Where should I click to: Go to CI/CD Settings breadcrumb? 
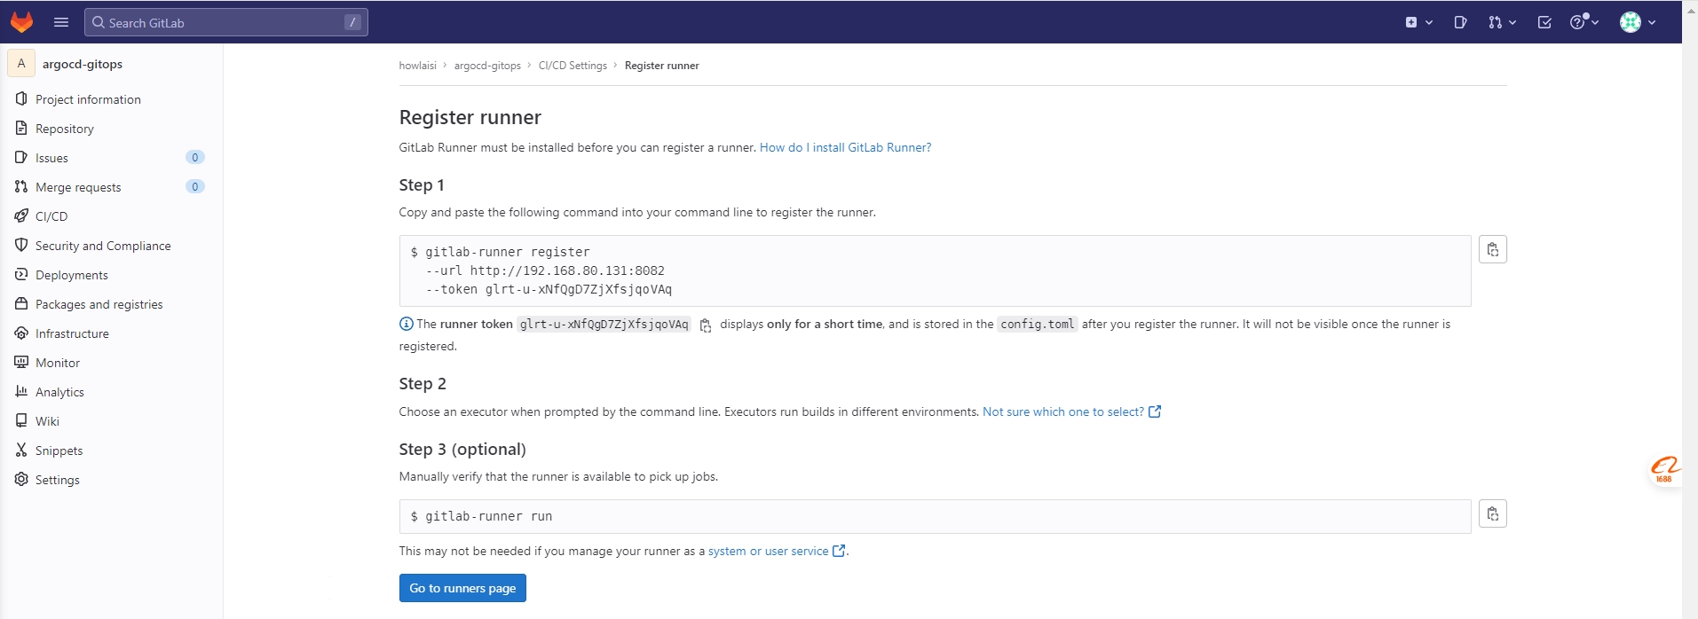tap(573, 66)
